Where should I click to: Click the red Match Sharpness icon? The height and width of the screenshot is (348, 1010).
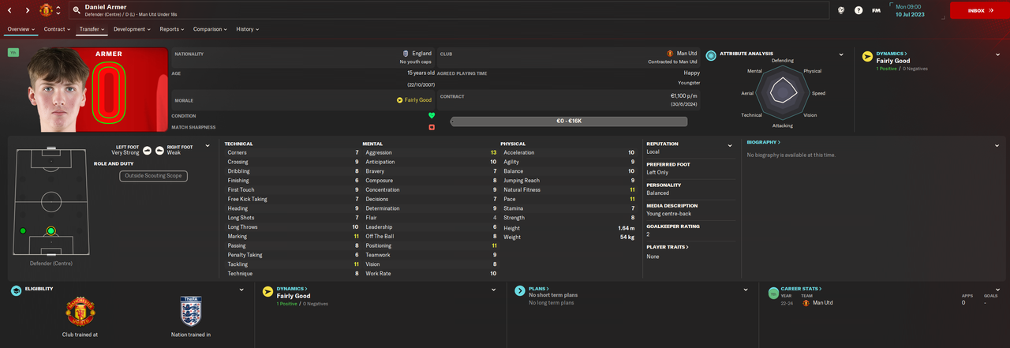[432, 127]
